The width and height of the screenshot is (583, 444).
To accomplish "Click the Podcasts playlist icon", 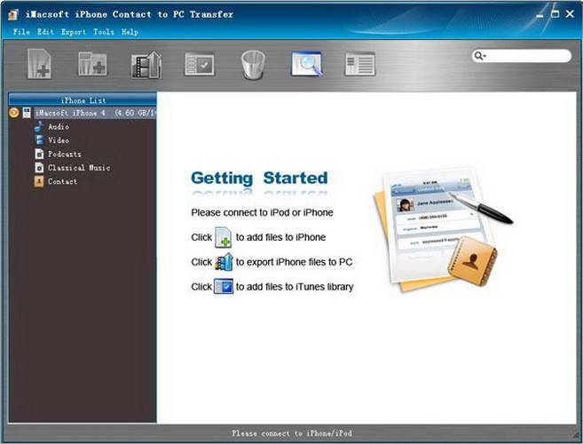I will (39, 155).
